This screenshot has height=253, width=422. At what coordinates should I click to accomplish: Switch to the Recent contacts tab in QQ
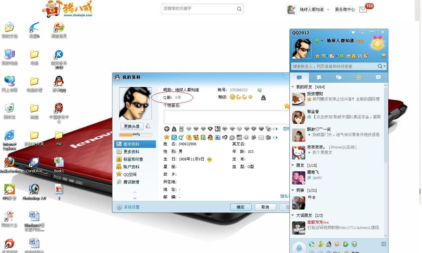coord(378,77)
